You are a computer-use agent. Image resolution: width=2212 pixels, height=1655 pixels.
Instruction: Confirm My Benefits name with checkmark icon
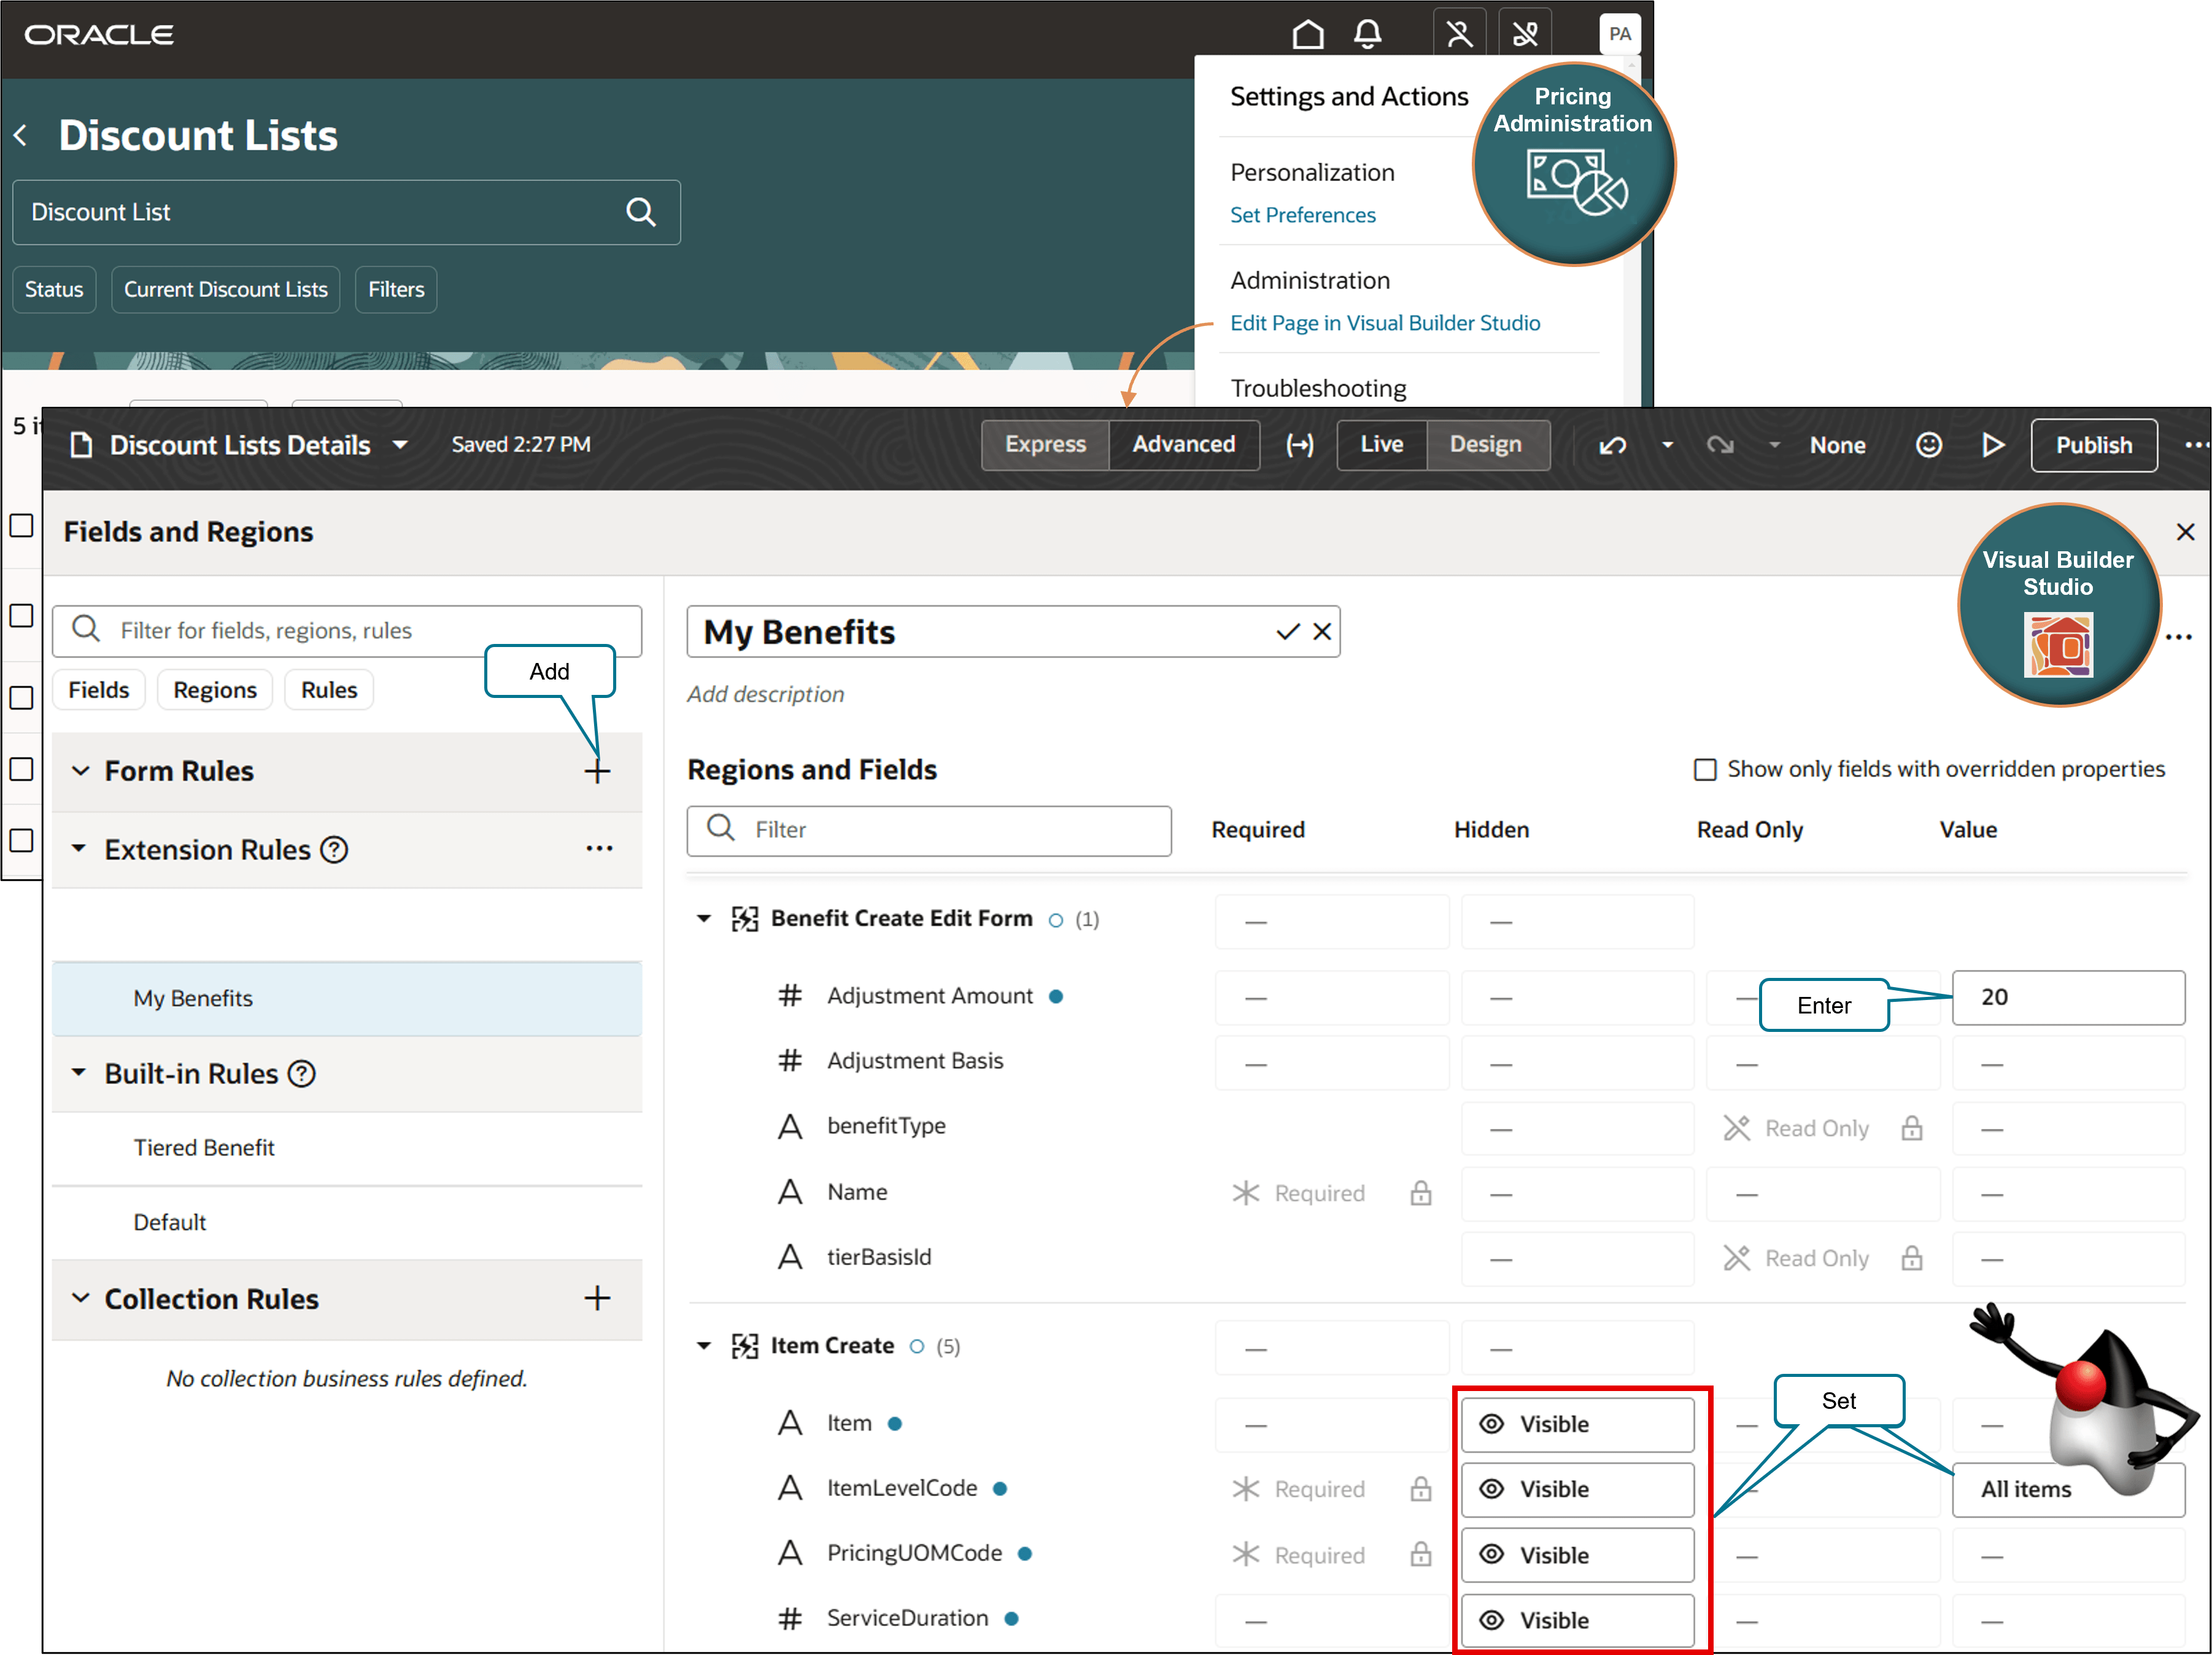click(x=1287, y=632)
